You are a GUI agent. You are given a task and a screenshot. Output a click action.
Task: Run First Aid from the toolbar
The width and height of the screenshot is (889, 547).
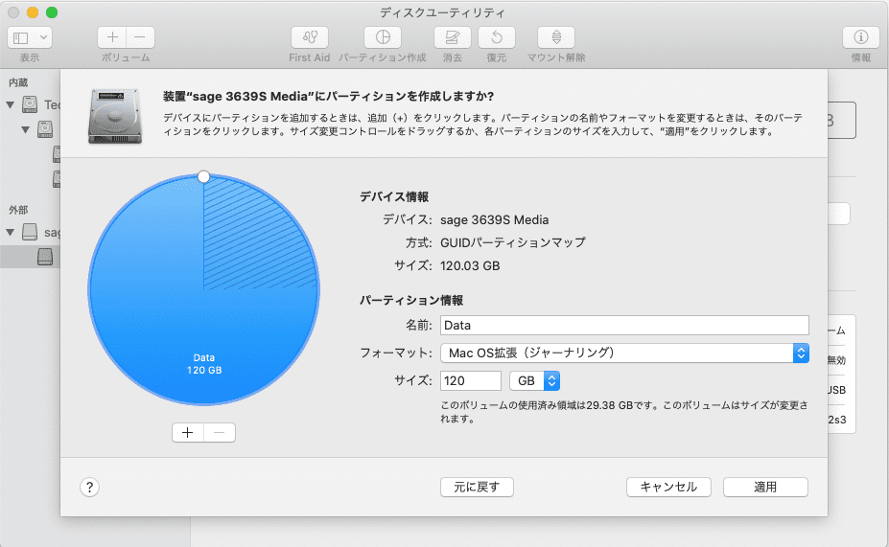(x=310, y=38)
